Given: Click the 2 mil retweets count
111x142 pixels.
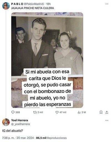Looking at the screenshot, I should (40, 112).
